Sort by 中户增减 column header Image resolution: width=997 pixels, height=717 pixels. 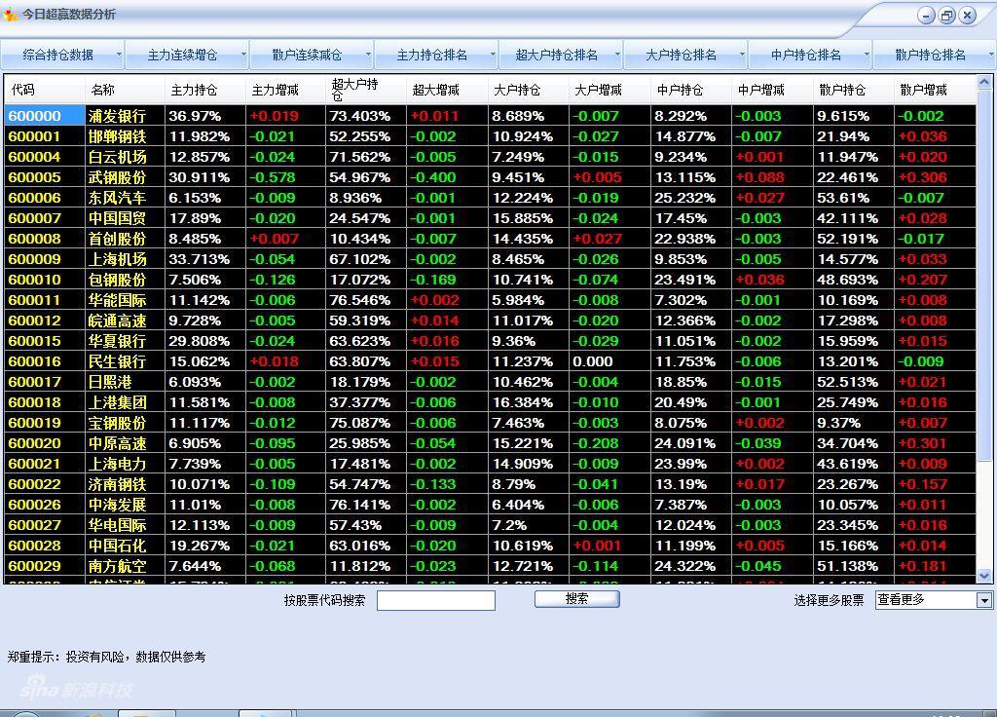pos(772,91)
